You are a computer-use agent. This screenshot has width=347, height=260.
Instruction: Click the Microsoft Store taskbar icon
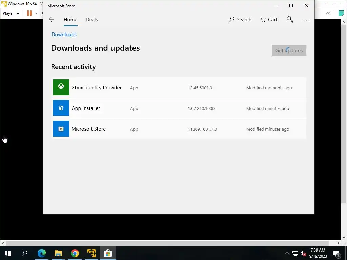tap(108, 253)
